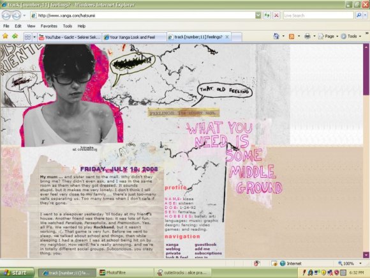The width and height of the screenshot is (370, 278).
Task: Run search with the magnifier icon
Action: click(359, 15)
